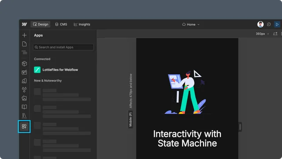Image resolution: width=282 pixels, height=159 pixels.
Task: Open the open-book panel icon
Action: point(24,107)
